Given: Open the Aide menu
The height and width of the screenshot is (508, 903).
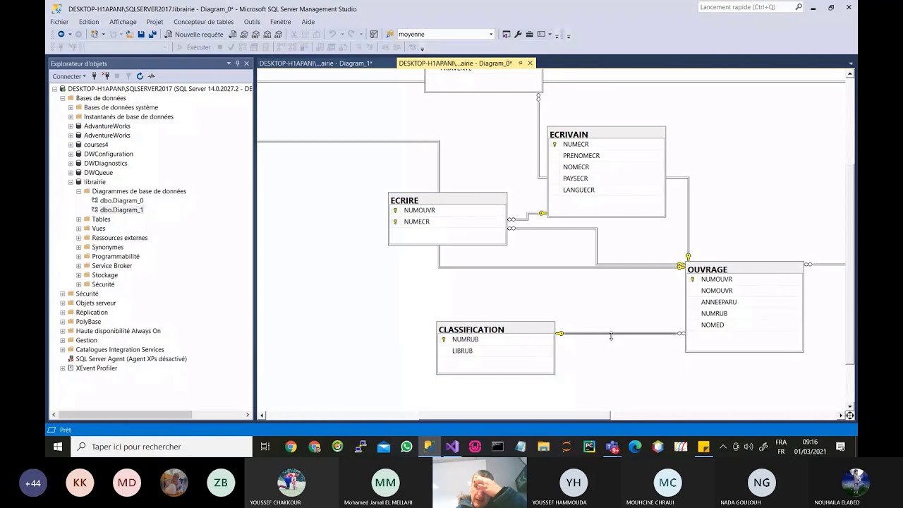Looking at the screenshot, I should (x=308, y=22).
